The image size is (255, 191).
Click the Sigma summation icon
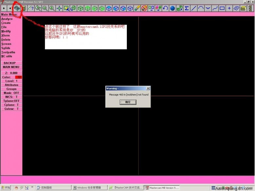(187, 8)
